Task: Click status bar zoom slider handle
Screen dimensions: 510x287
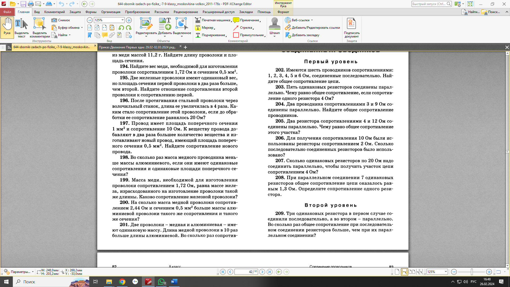Action: 472,272
